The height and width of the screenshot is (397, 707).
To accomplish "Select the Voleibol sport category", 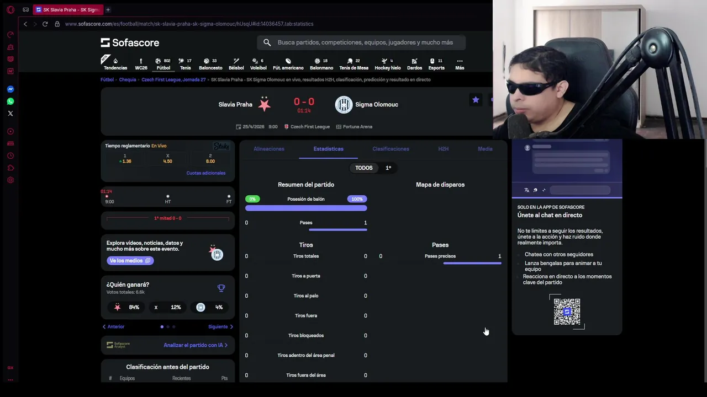I will click(258, 64).
